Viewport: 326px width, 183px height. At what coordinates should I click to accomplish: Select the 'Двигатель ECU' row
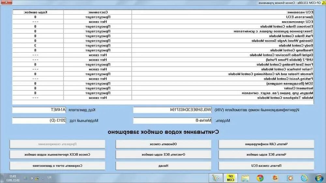coord(163,17)
